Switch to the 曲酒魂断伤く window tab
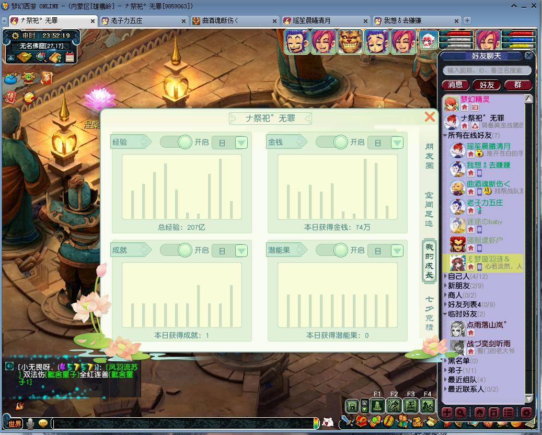This screenshot has height=435, width=542. (235, 21)
